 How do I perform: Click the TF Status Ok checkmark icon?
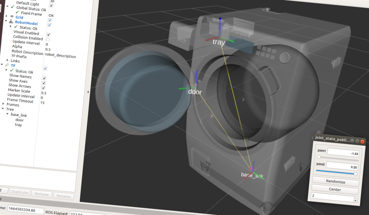(12, 70)
